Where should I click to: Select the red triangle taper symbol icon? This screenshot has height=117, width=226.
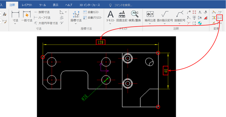[206, 18]
